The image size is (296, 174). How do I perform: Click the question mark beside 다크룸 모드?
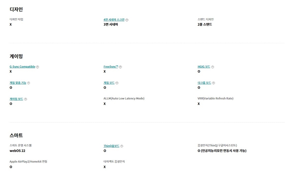click(x=214, y=83)
